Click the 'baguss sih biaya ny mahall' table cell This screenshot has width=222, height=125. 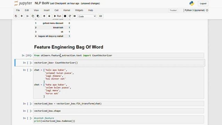point(51,36)
